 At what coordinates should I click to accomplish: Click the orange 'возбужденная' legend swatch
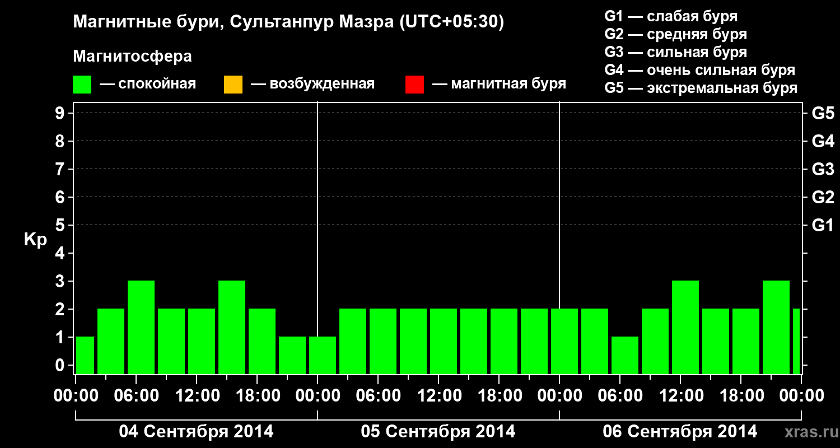(x=233, y=85)
